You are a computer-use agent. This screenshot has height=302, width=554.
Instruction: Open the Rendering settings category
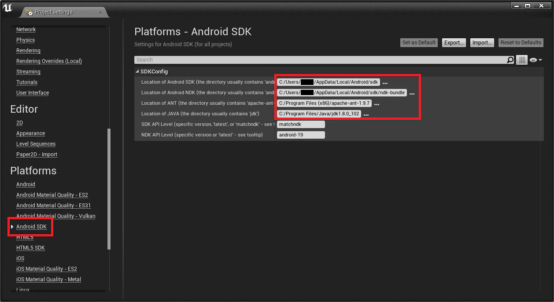(28, 51)
